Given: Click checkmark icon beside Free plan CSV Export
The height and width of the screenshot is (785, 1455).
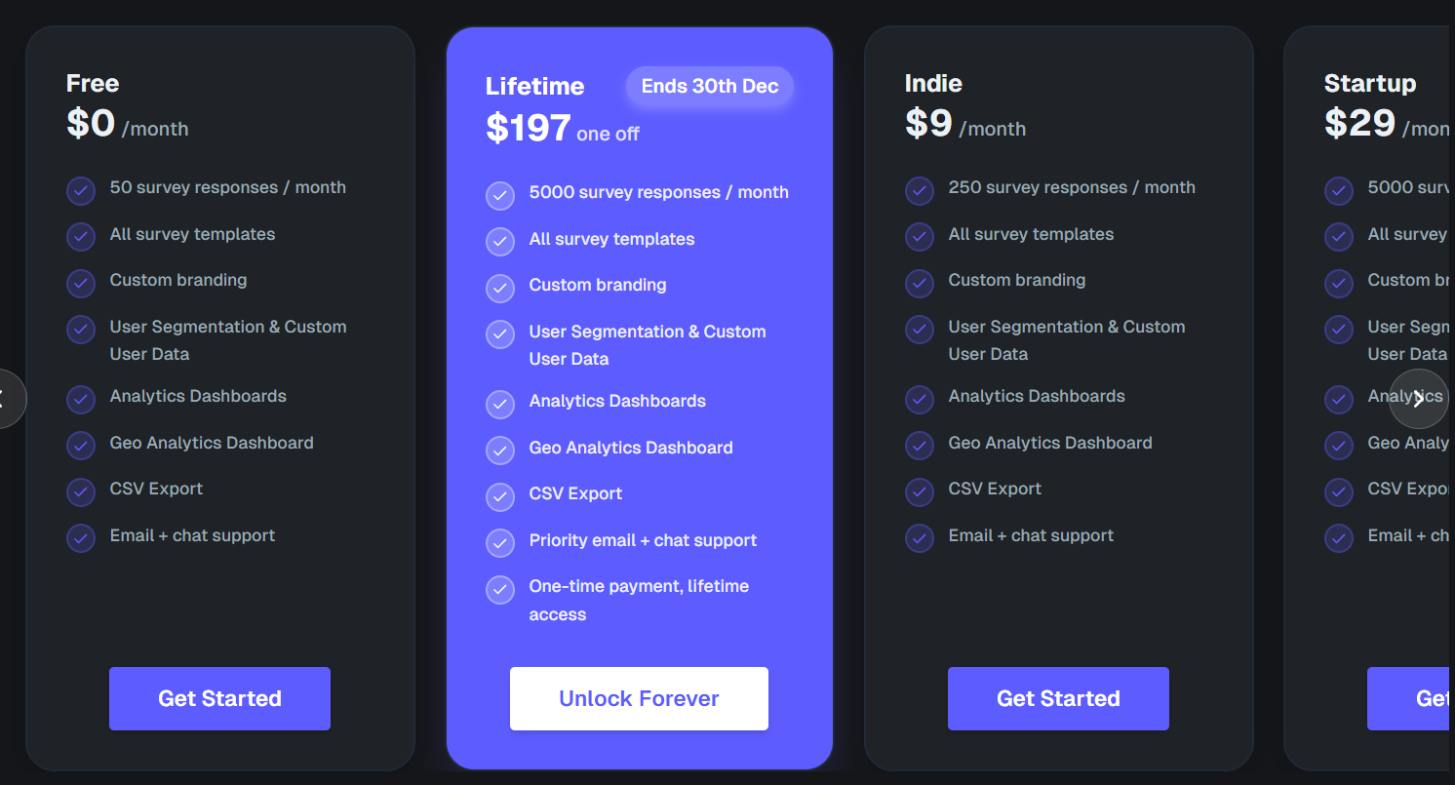Looking at the screenshot, I should 81,491.
